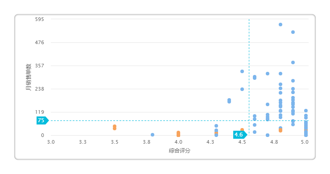Click the 综合评分 x-axis title

[x=180, y=151]
